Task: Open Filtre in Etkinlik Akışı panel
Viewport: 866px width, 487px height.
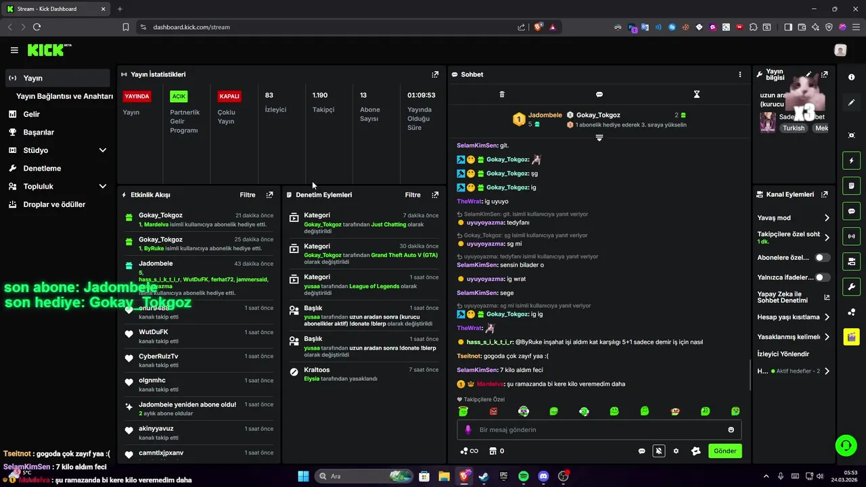Action: coord(248,195)
